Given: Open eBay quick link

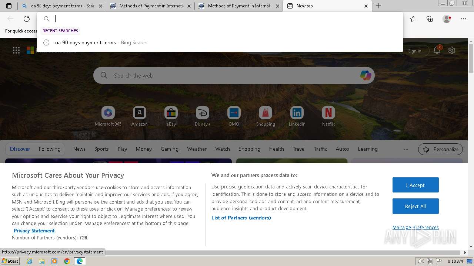Looking at the screenshot, I should tap(171, 116).
